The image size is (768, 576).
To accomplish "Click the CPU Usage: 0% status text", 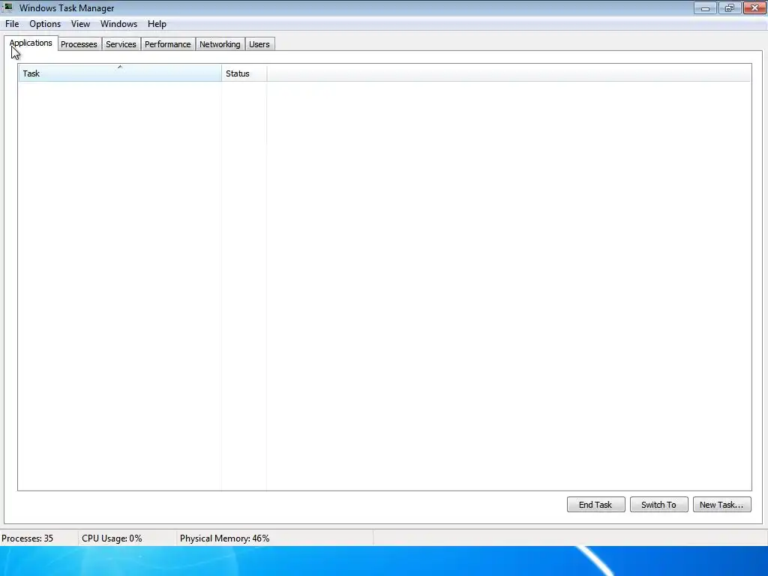I will click(112, 538).
